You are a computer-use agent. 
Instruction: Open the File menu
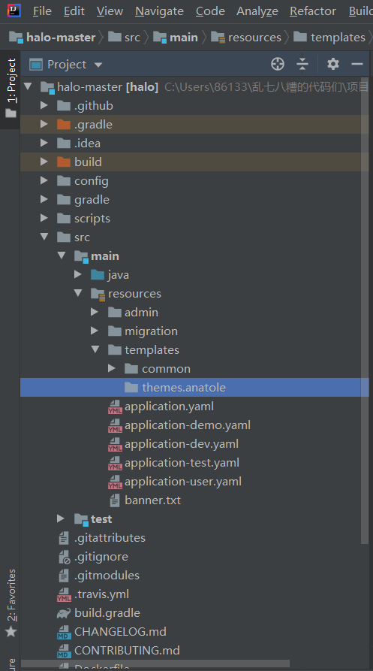pos(42,11)
